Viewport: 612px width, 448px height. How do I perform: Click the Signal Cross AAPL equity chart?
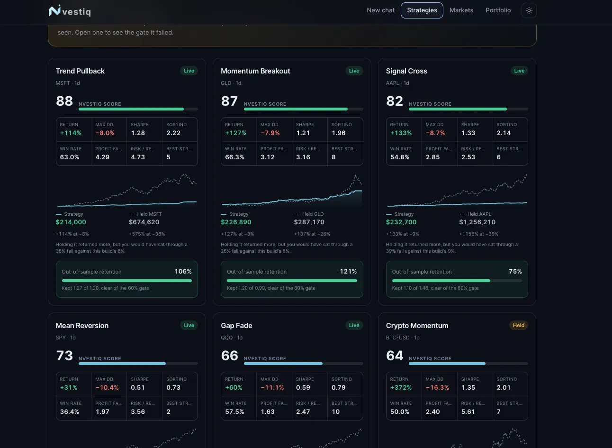457,190
